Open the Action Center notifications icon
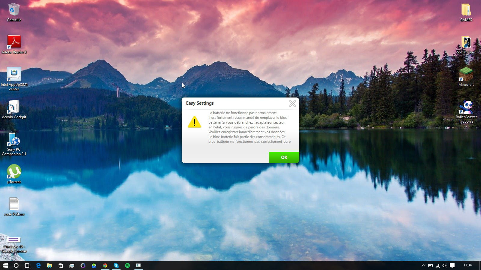The height and width of the screenshot is (270, 481). (x=452, y=265)
